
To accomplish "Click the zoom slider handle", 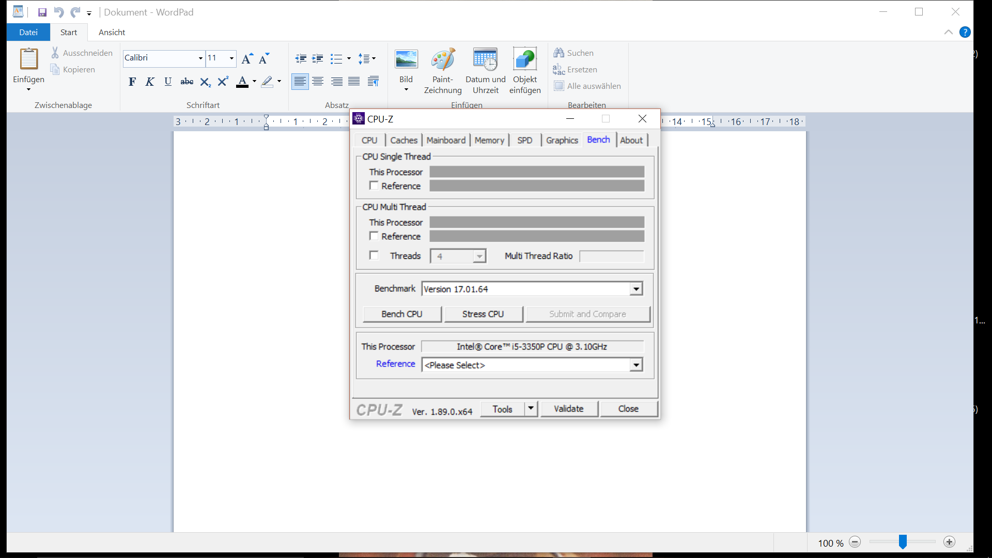I will tap(903, 541).
